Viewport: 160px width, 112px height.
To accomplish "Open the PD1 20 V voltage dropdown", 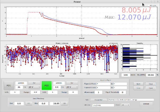I will click(34, 87).
